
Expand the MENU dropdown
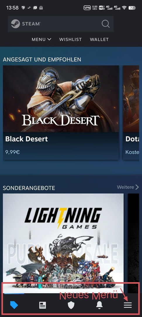click(x=41, y=39)
